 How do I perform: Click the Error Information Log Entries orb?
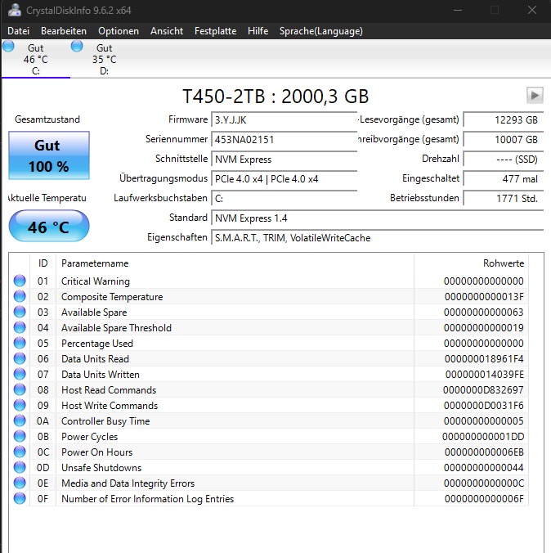coord(20,498)
